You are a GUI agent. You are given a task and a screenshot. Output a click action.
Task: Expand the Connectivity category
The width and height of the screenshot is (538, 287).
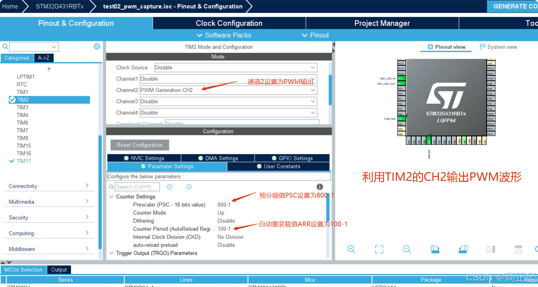click(49, 186)
